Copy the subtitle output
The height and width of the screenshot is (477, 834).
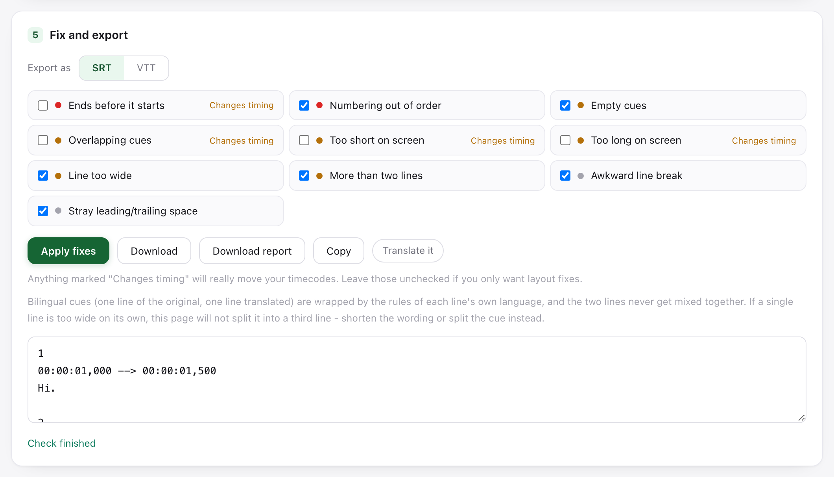point(339,251)
